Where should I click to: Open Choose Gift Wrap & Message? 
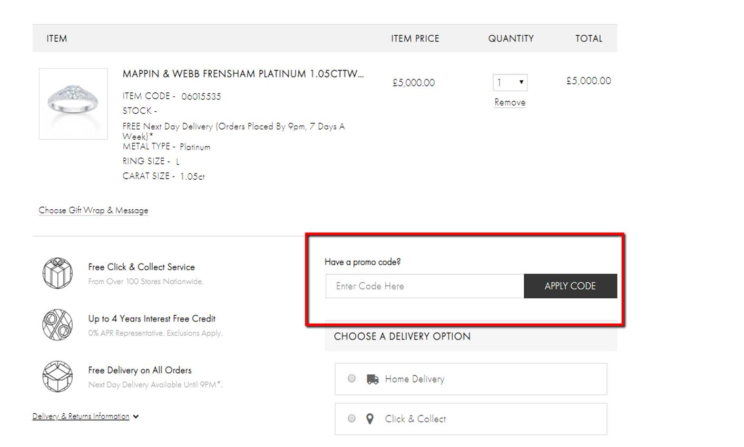tap(93, 210)
